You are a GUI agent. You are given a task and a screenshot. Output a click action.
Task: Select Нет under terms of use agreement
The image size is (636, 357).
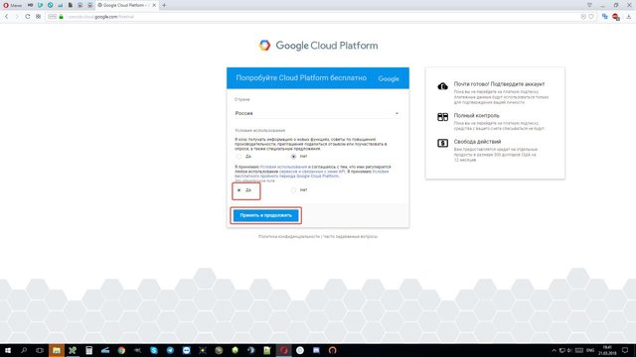pyautogui.click(x=293, y=189)
